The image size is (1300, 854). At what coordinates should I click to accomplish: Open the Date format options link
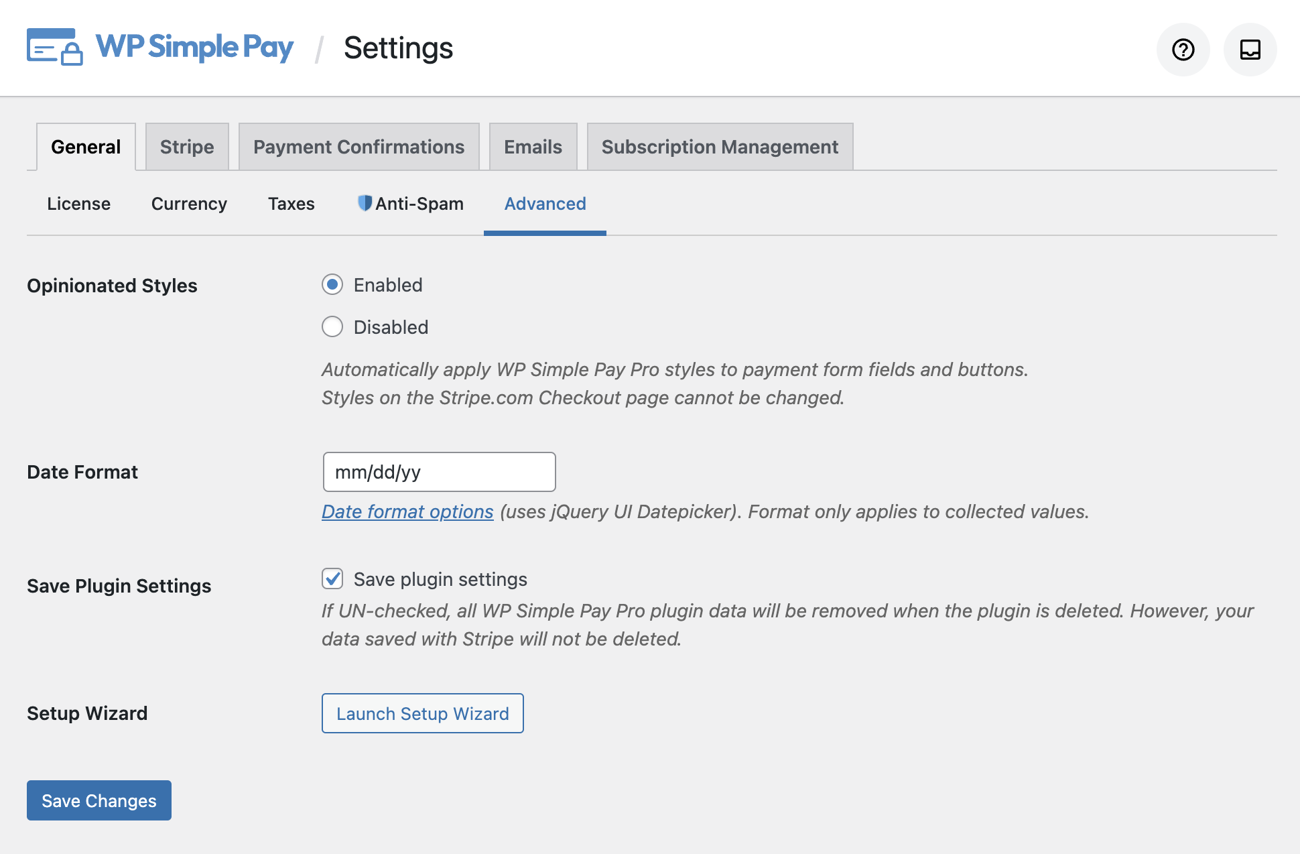click(x=407, y=511)
